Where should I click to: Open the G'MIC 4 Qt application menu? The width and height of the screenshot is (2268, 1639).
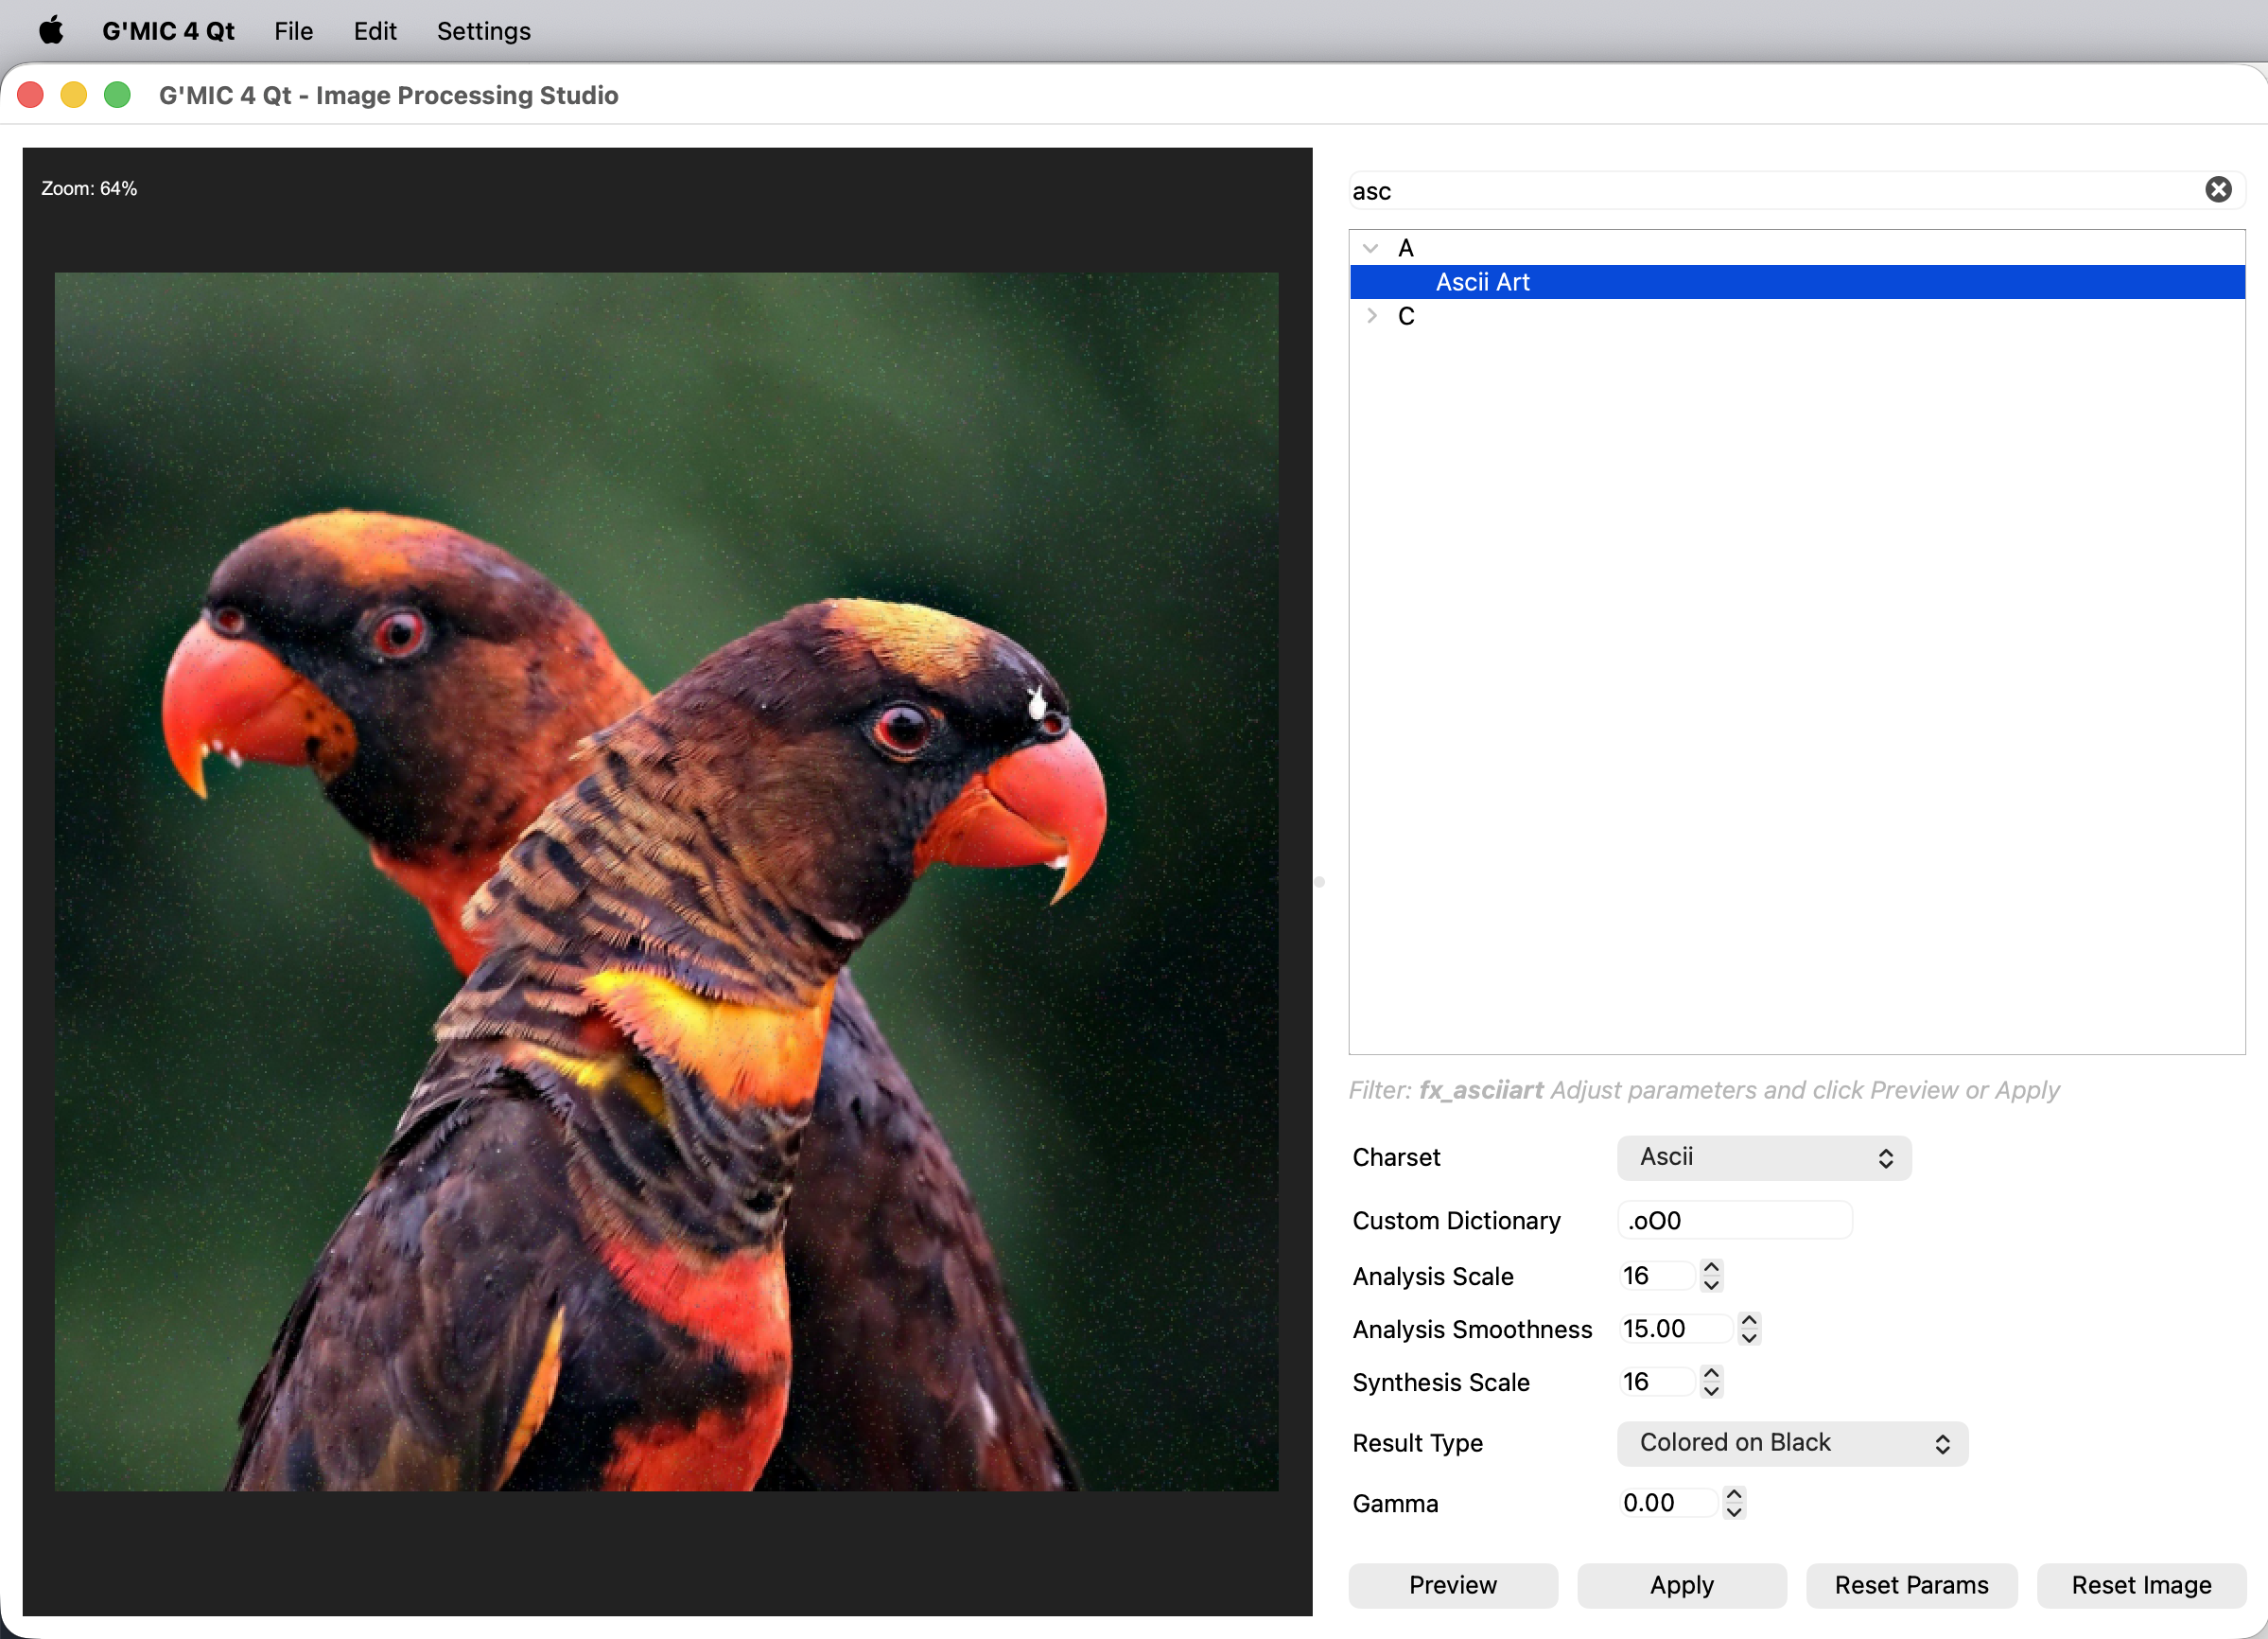168,31
